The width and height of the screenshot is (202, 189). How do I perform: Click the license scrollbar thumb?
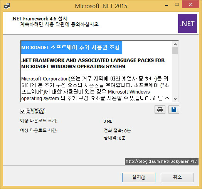click(x=175, y=50)
